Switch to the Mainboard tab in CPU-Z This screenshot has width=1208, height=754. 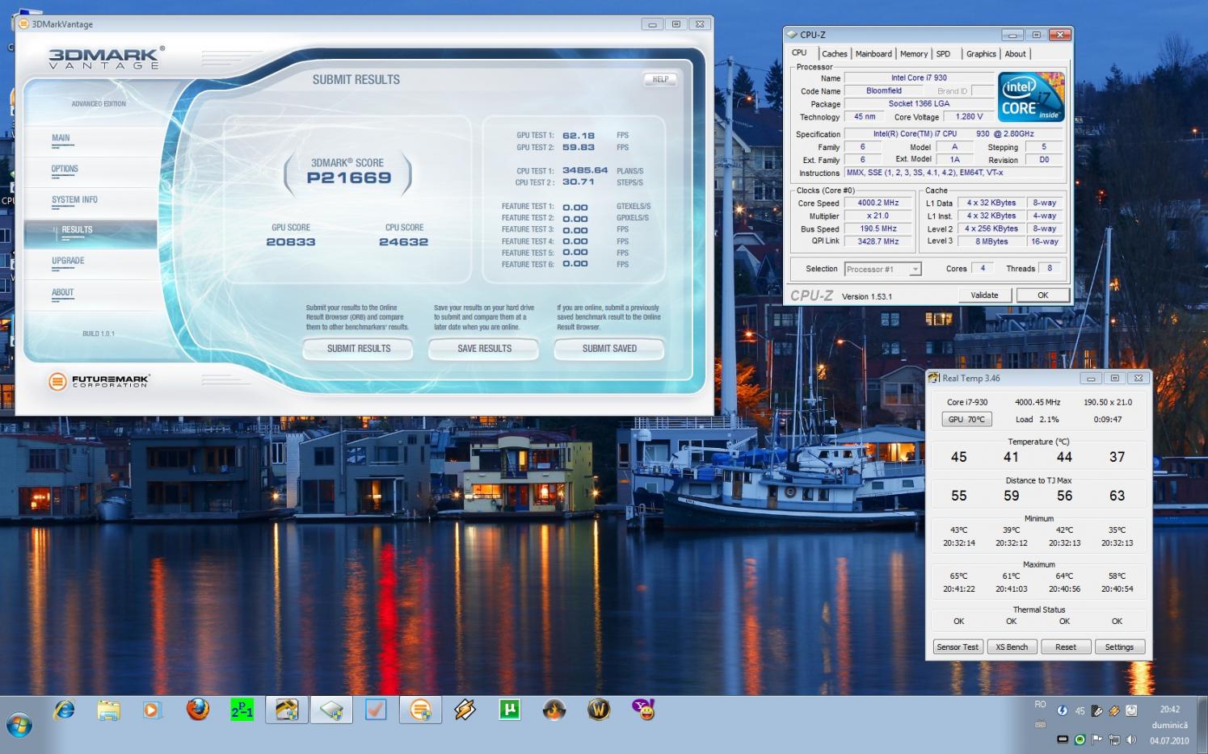(873, 54)
